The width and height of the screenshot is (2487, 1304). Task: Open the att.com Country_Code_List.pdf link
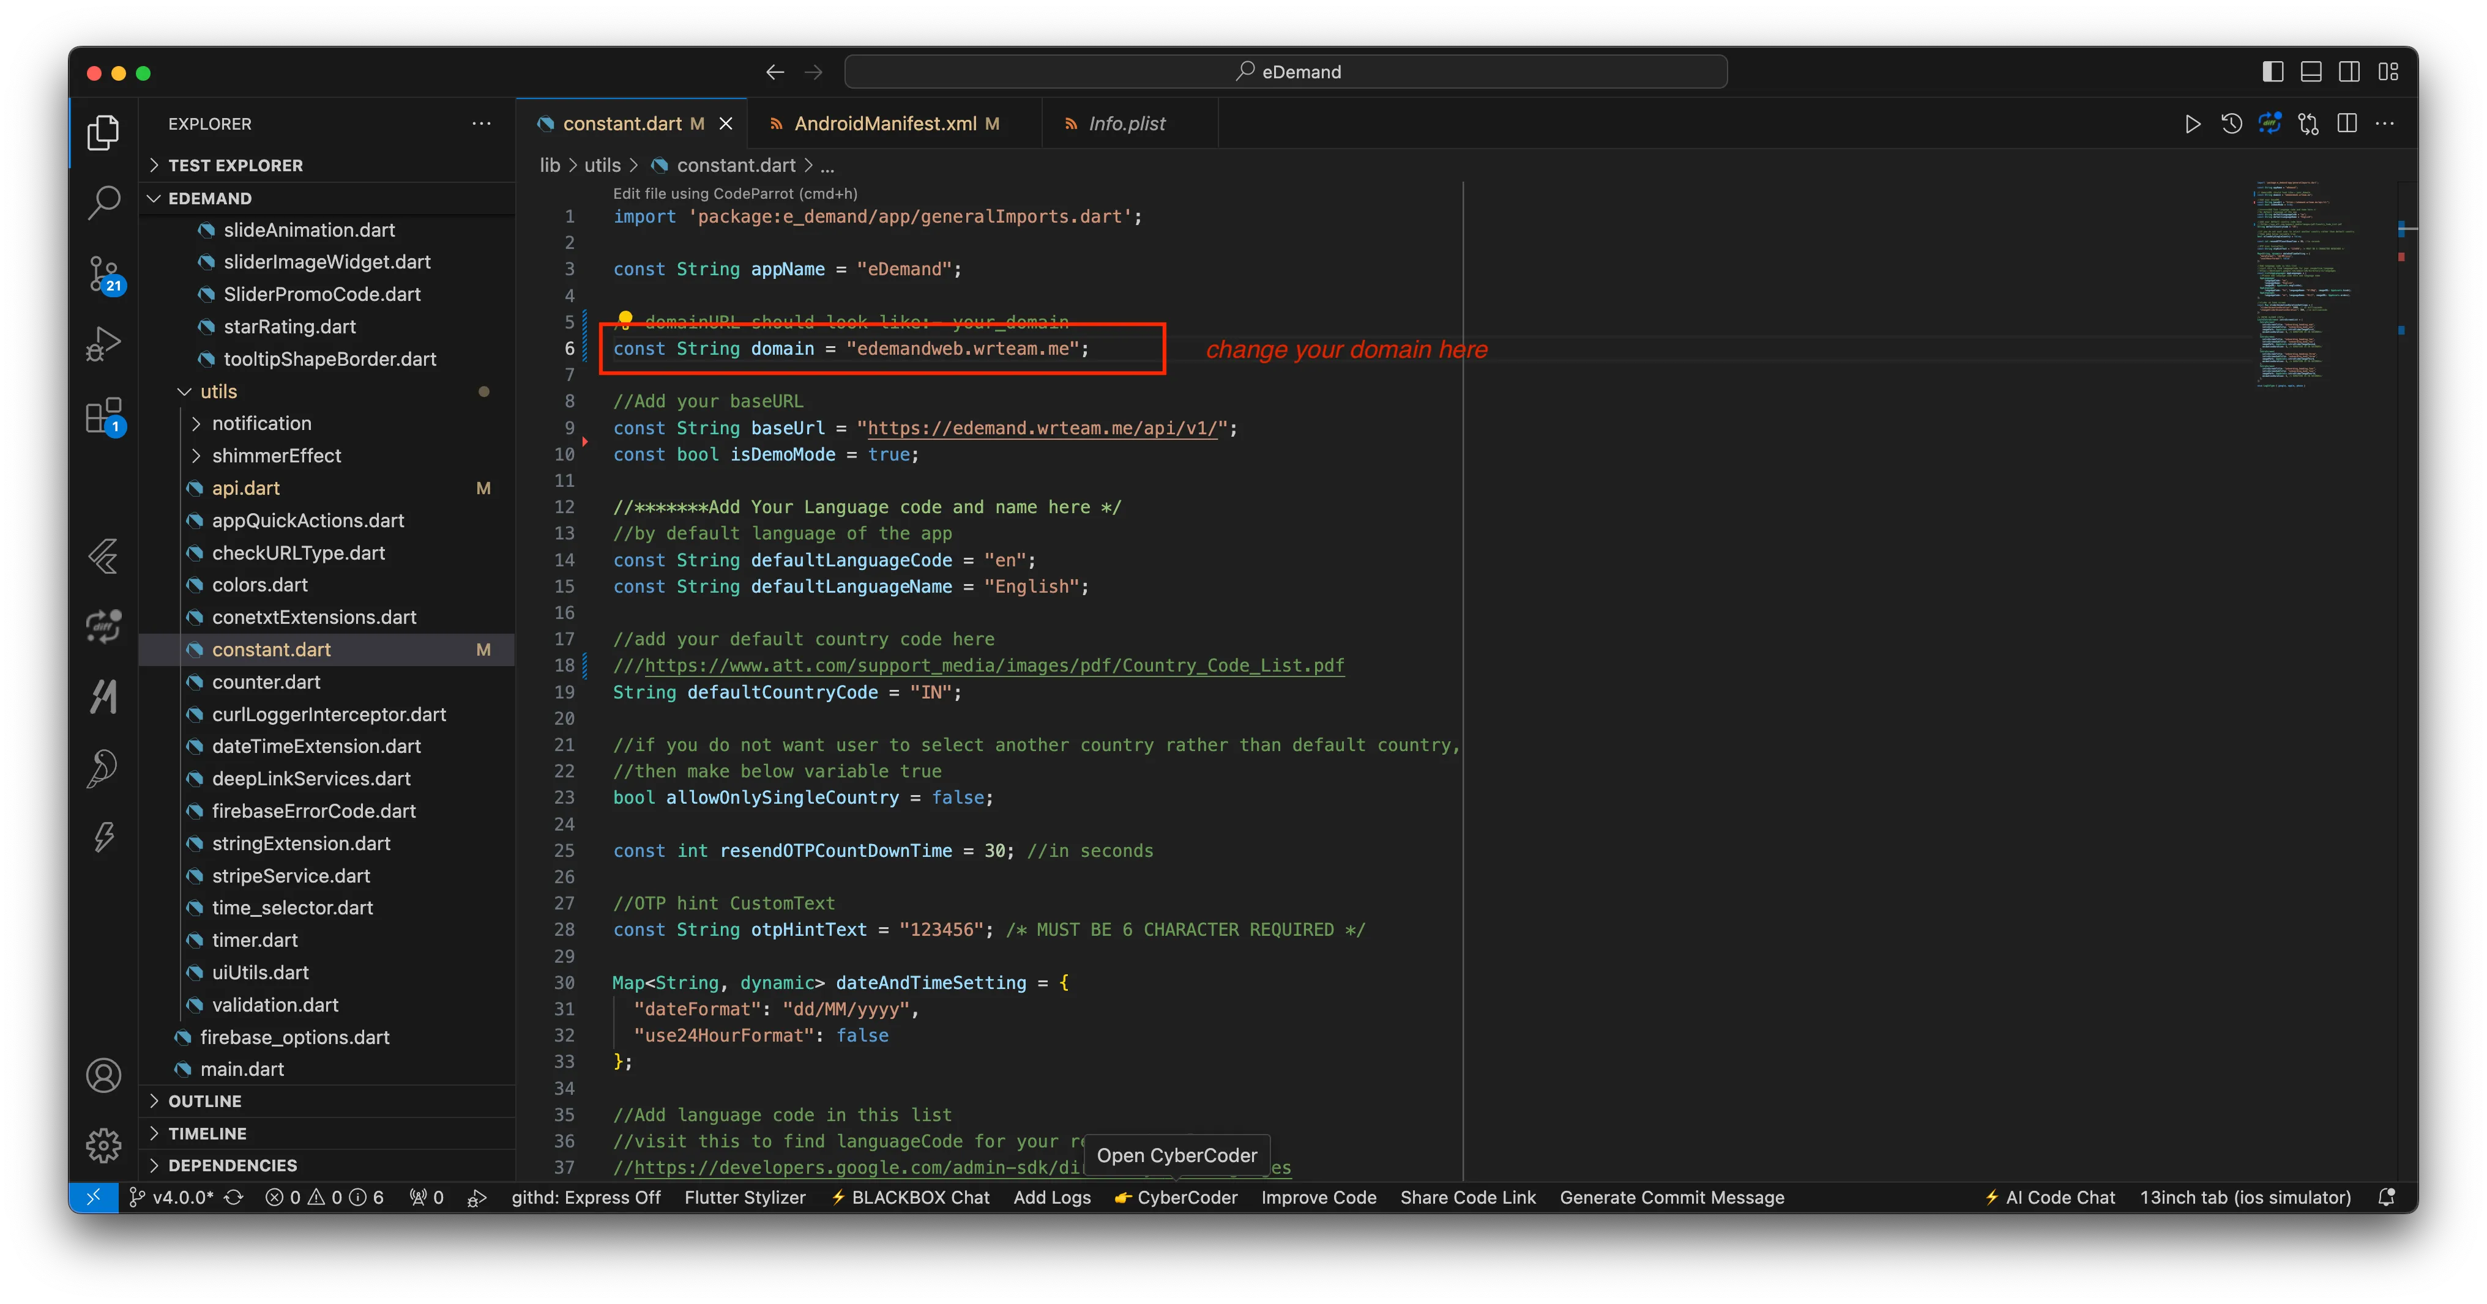coord(993,665)
